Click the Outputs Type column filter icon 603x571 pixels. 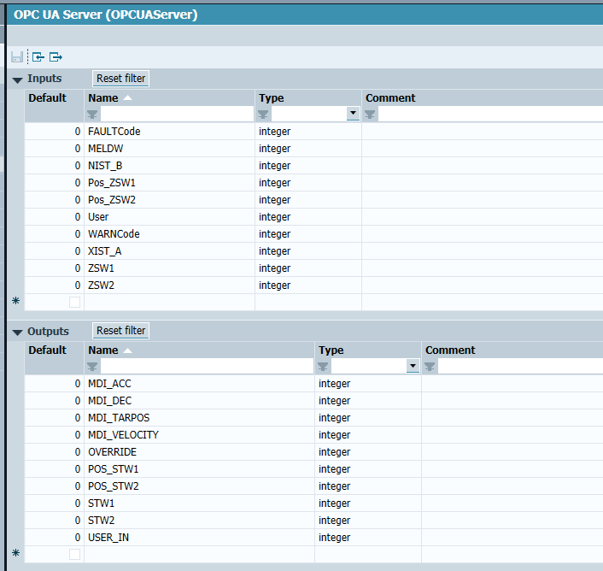pyautogui.click(x=323, y=367)
